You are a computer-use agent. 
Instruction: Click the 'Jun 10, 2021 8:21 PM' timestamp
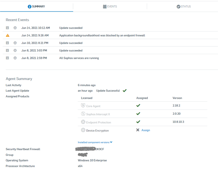click(x=35, y=43)
